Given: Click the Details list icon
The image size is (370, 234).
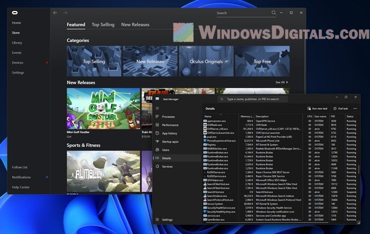Looking at the screenshot, I should coord(158,158).
